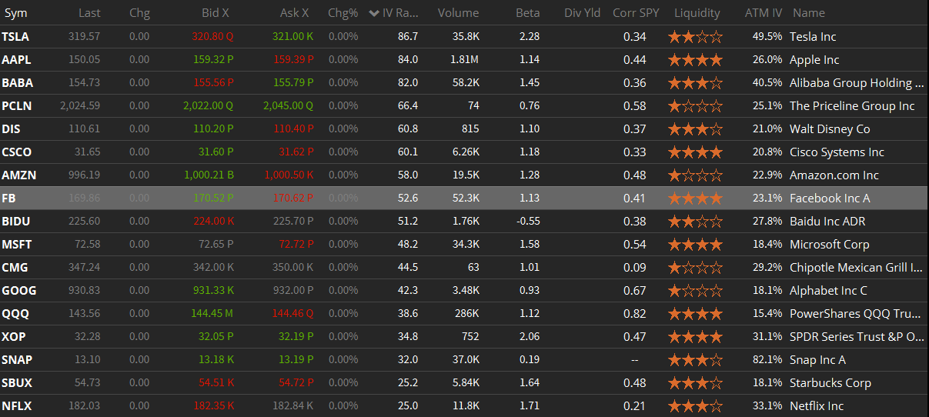929x417 pixels.
Task: Click MSFT liquidity star rating
Action: tap(696, 244)
